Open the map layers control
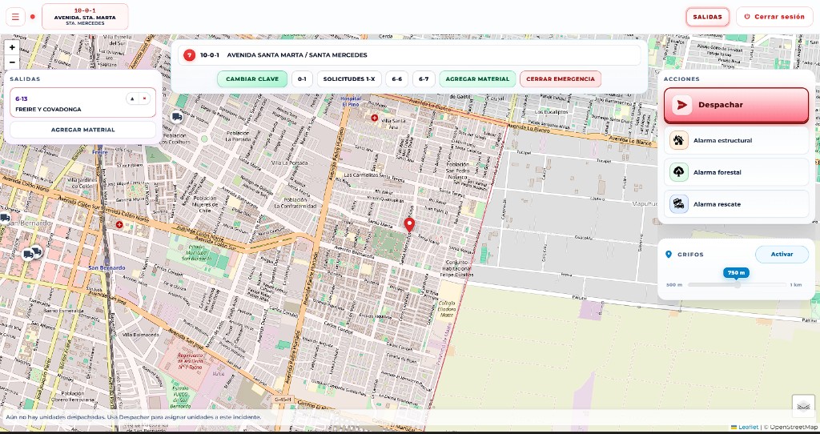The width and height of the screenshot is (820, 434). (x=803, y=406)
